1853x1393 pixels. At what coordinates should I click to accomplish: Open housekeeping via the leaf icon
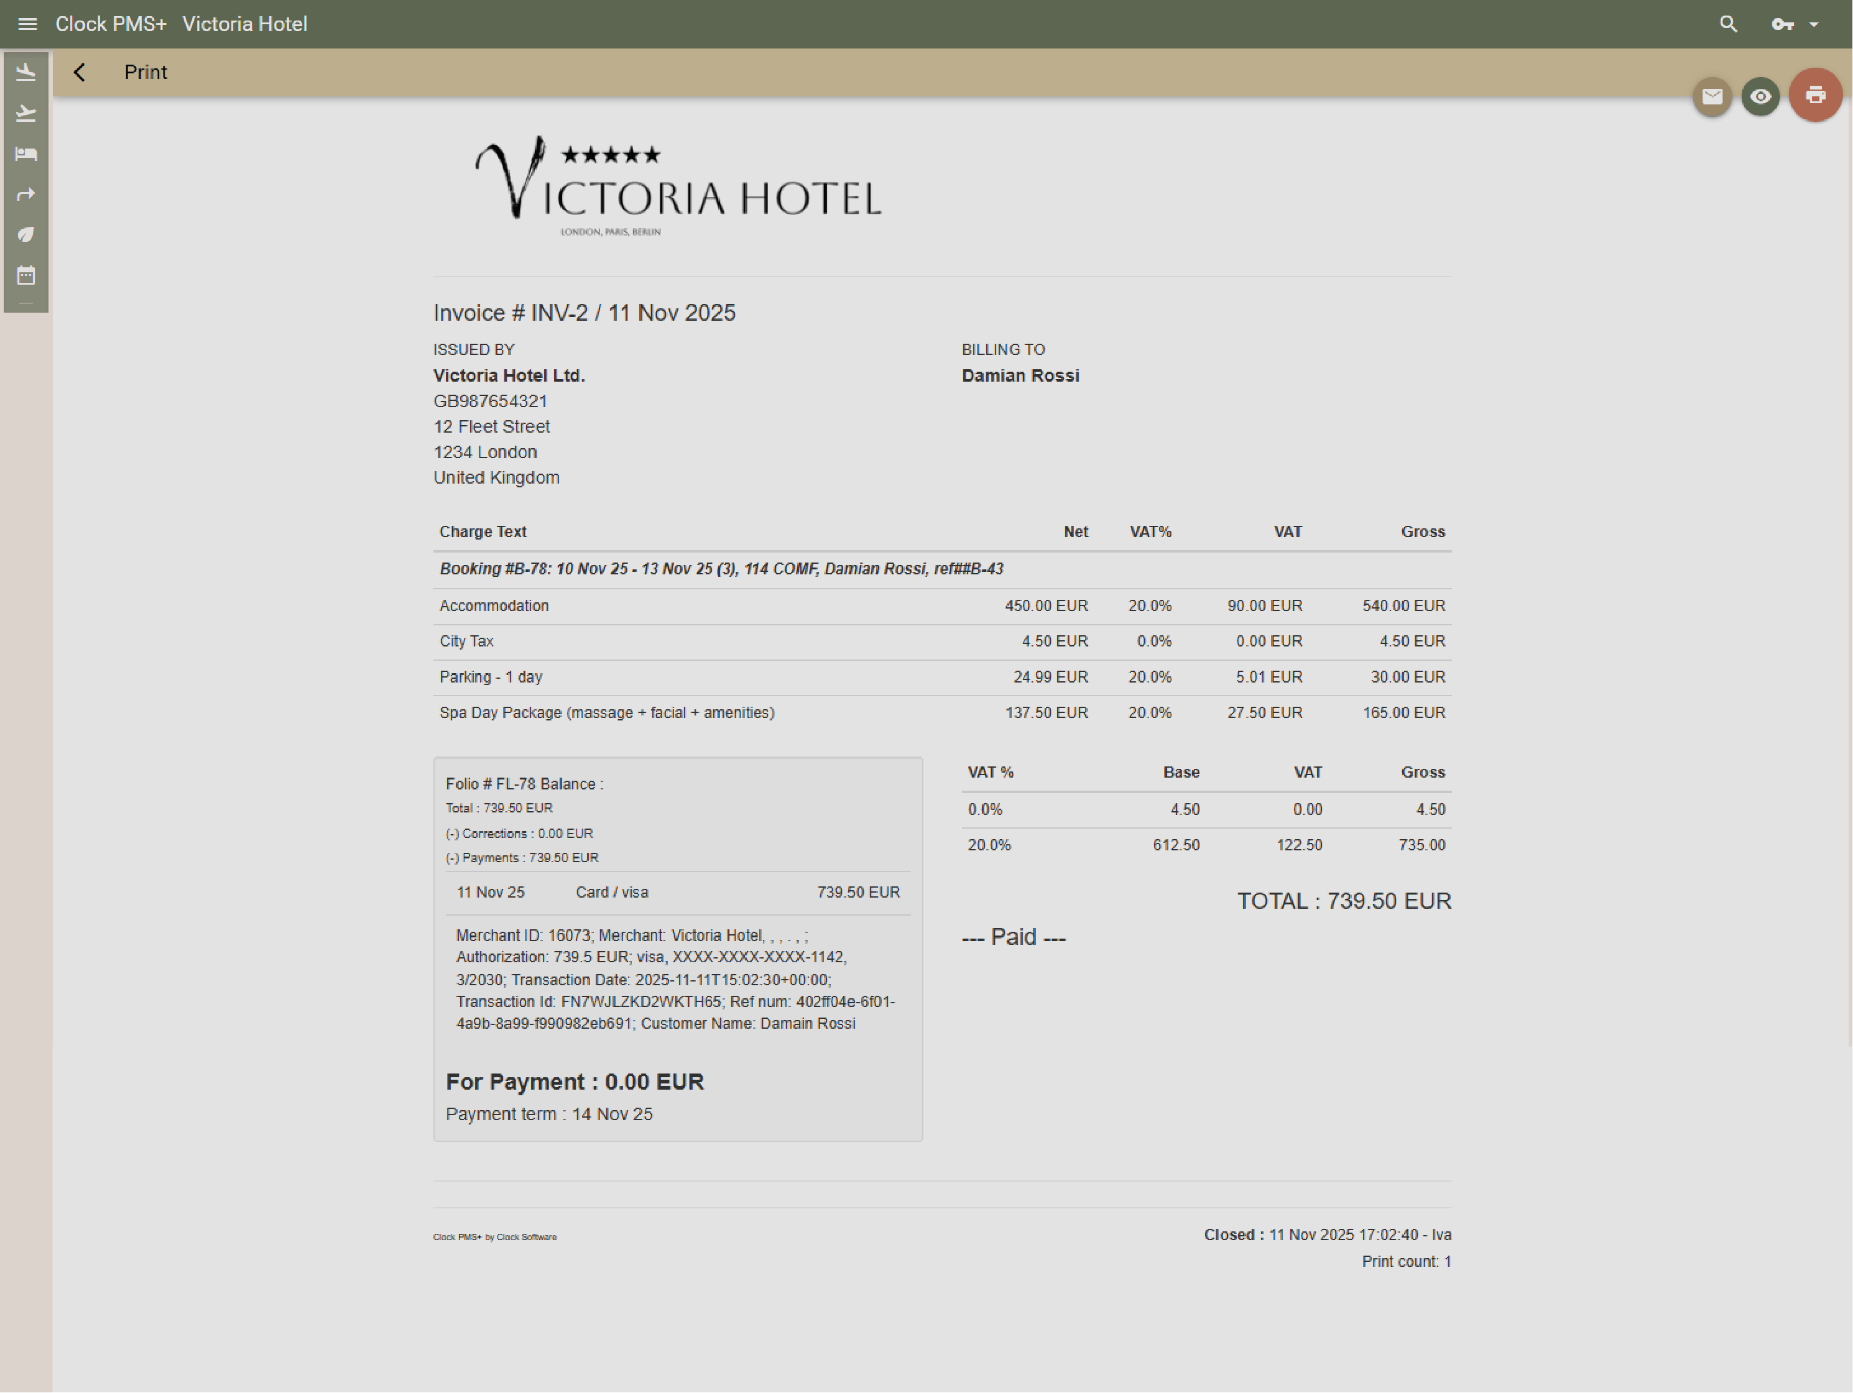tap(26, 234)
